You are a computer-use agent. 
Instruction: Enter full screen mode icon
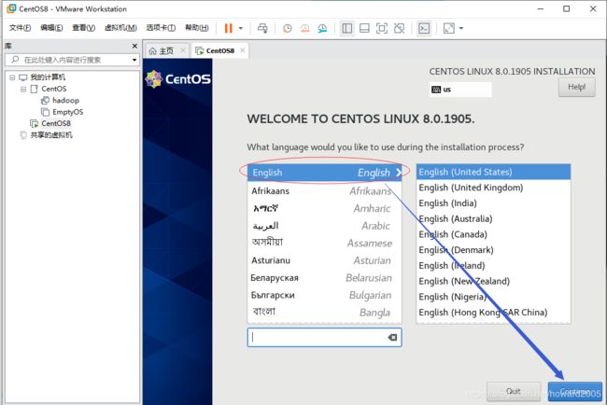(382, 28)
